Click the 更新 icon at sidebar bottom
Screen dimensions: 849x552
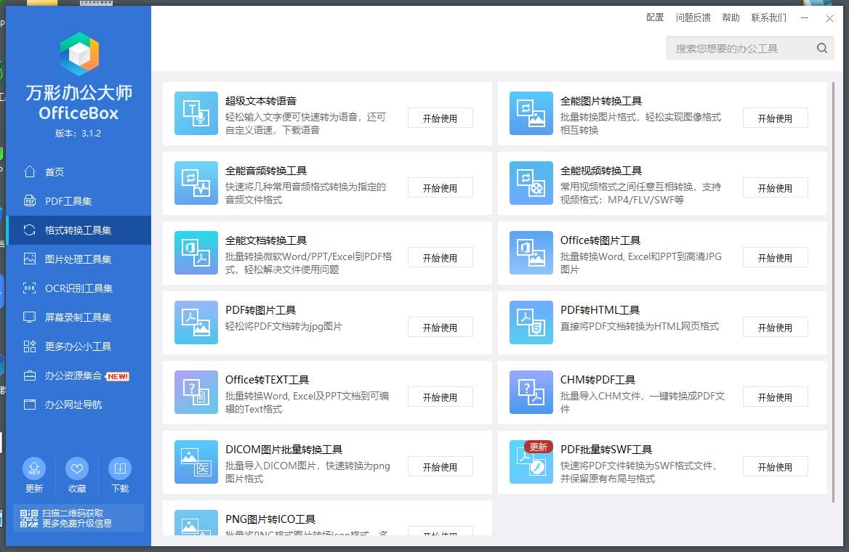[34, 468]
